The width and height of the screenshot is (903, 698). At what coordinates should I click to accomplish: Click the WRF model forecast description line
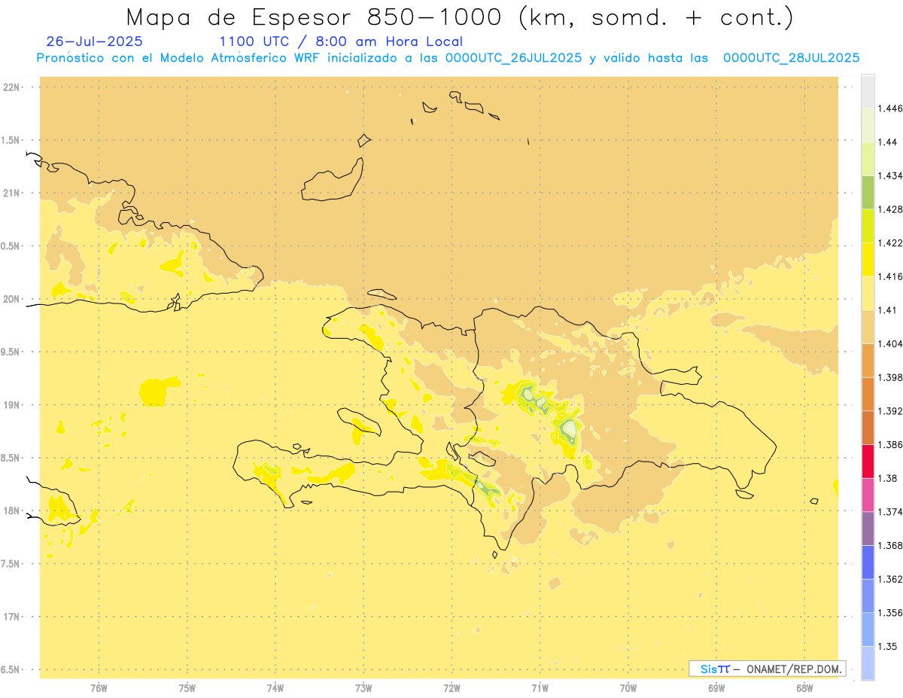click(448, 58)
